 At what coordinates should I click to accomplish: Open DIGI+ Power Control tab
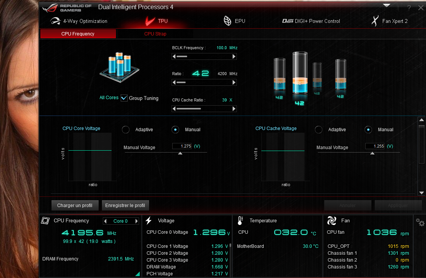pos(311,21)
